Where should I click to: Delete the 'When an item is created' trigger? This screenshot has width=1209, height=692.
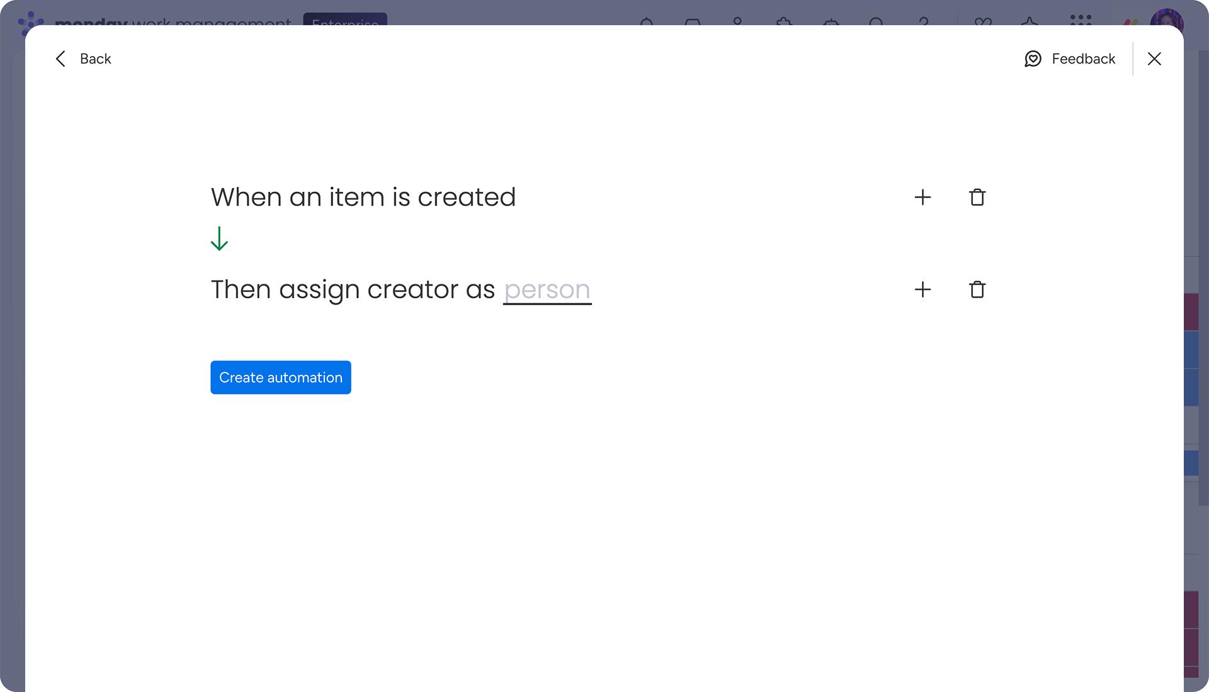pos(977,197)
